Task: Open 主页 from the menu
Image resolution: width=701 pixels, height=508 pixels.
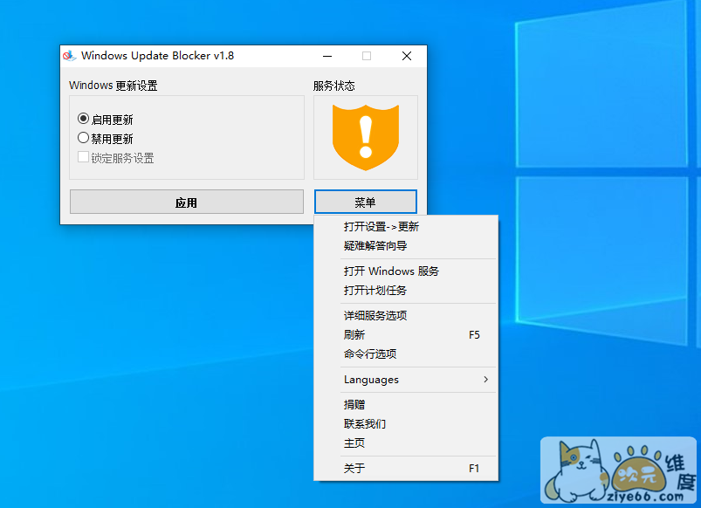Action: (x=406, y=443)
